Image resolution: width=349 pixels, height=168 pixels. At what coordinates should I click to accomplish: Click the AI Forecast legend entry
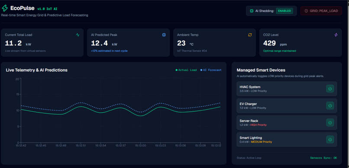(x=211, y=70)
